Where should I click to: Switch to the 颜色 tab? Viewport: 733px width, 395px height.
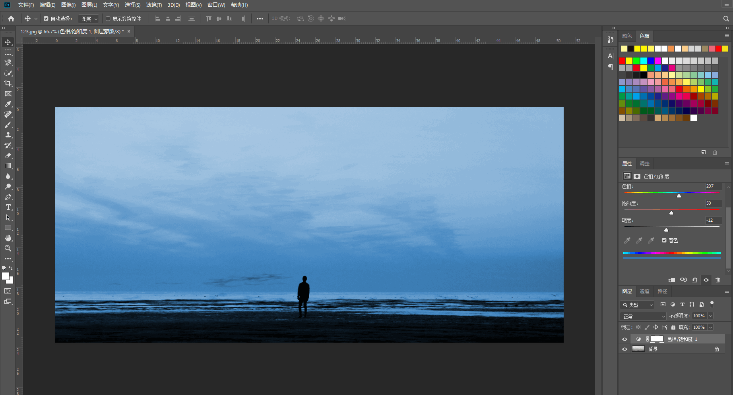[x=627, y=36]
